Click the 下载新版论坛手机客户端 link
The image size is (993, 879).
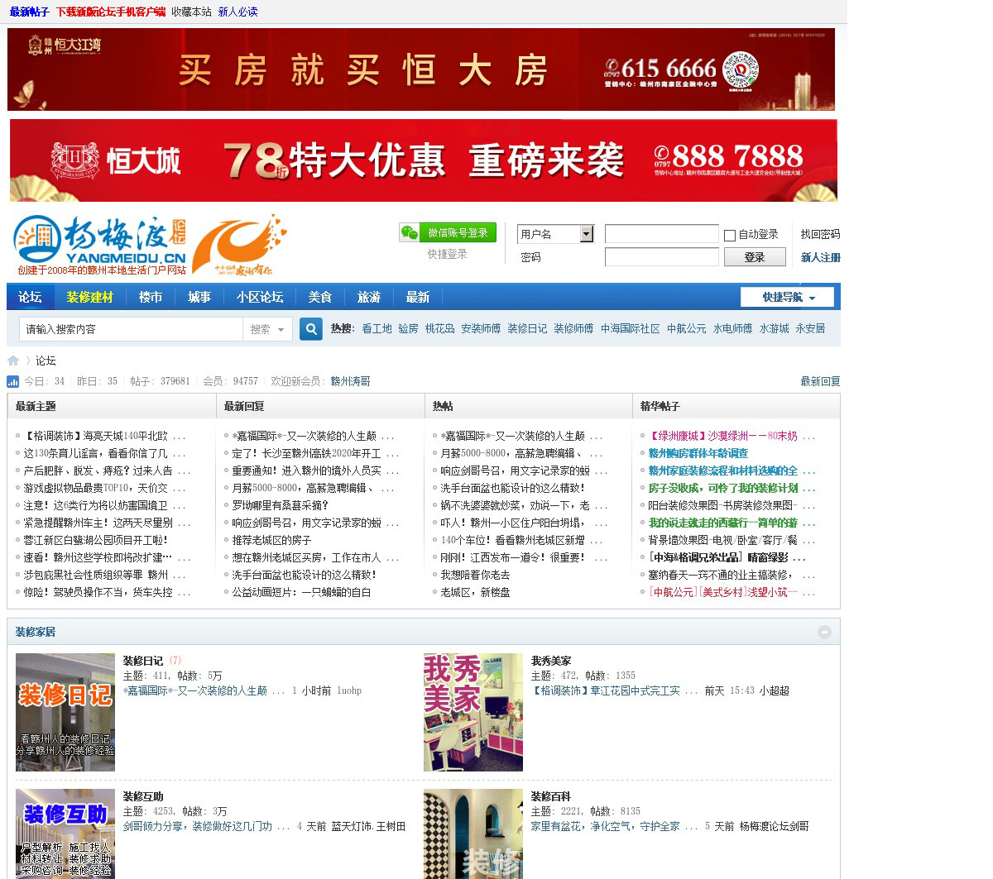[x=111, y=12]
